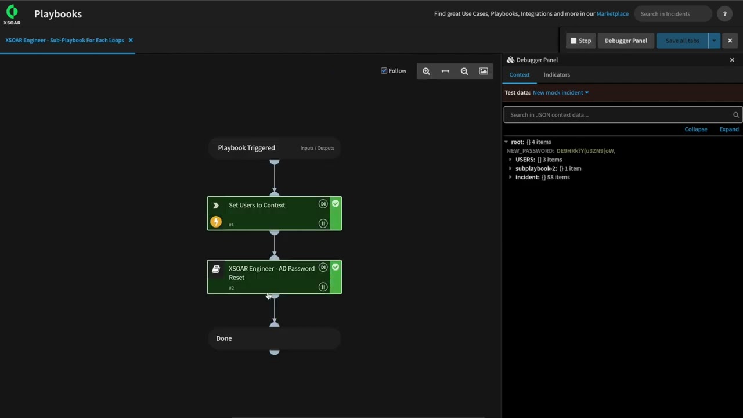
Task: Close the playbook editor with toolbar X
Action: point(730,41)
